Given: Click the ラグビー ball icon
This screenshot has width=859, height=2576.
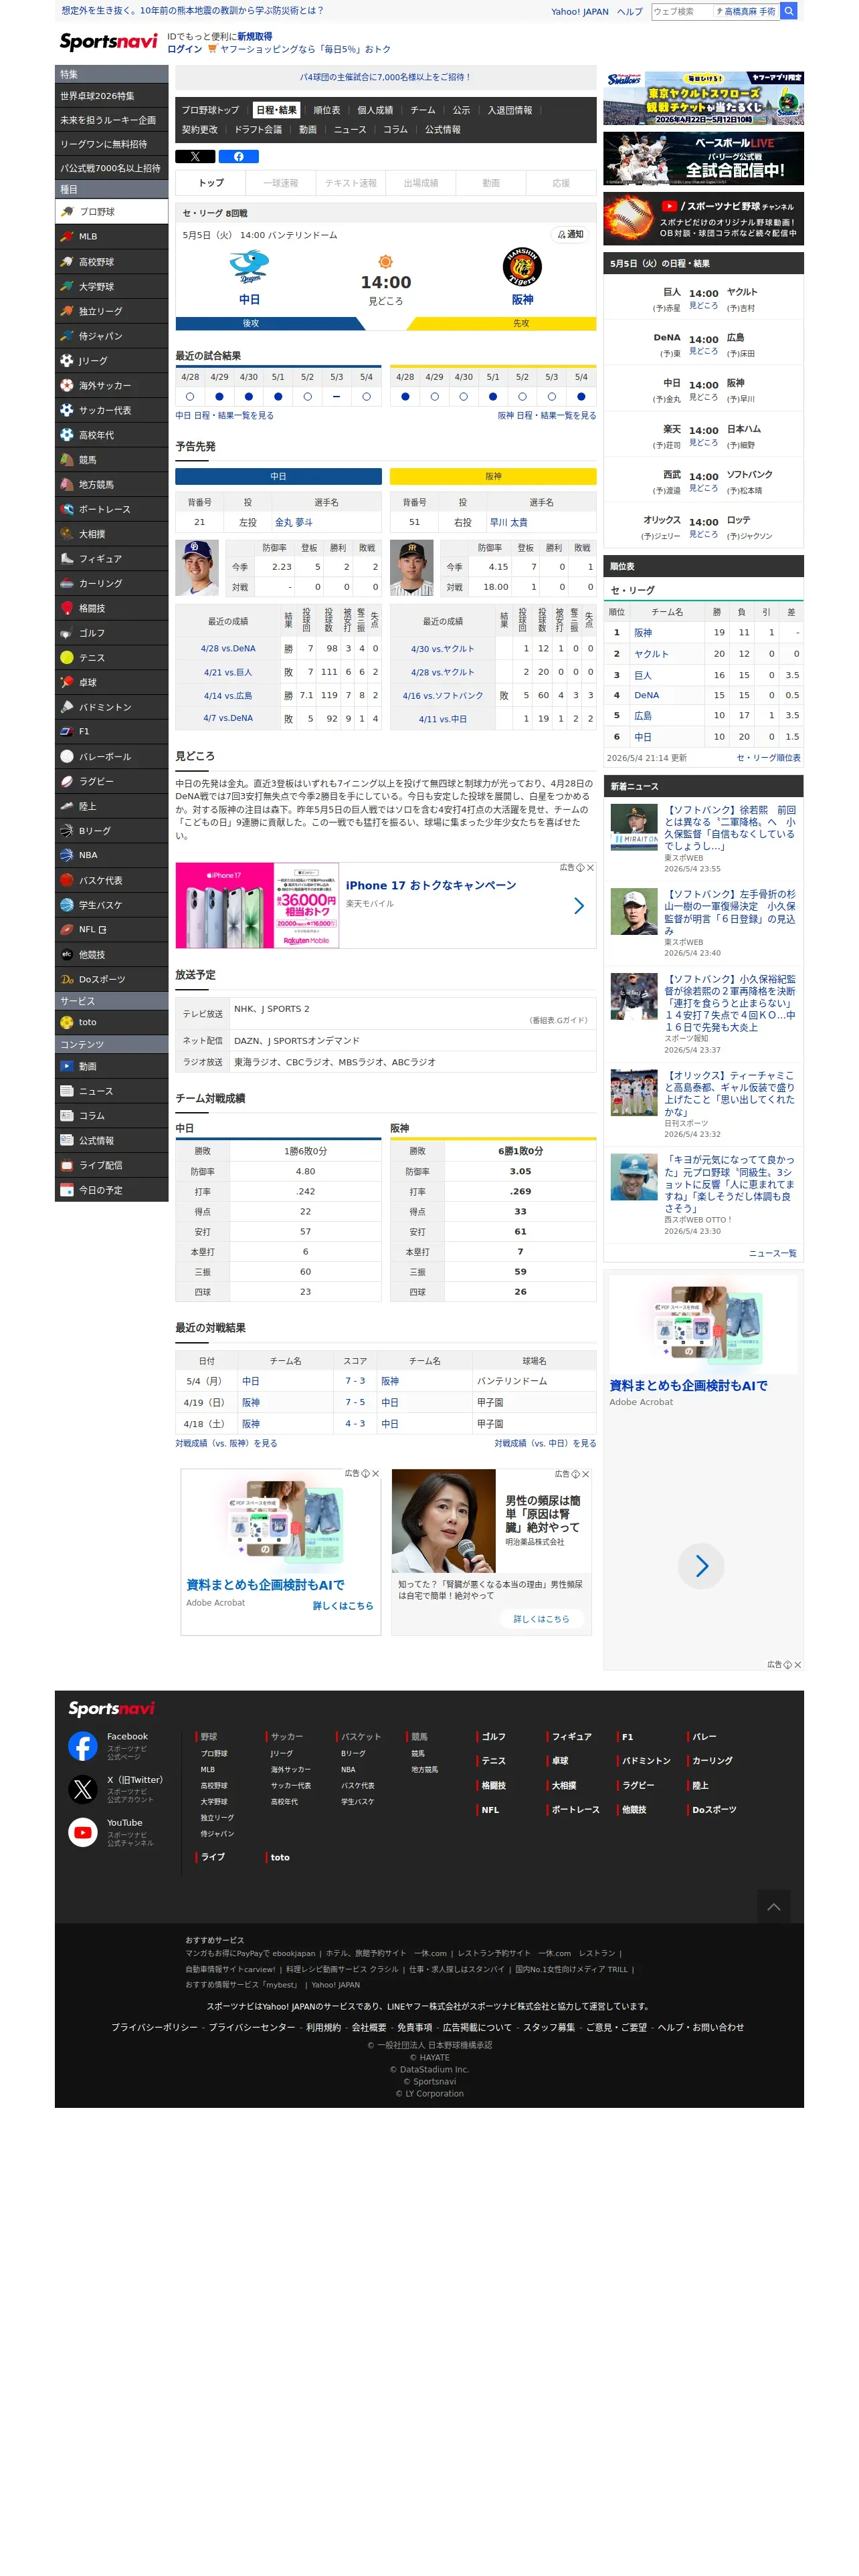Looking at the screenshot, I should point(67,782).
